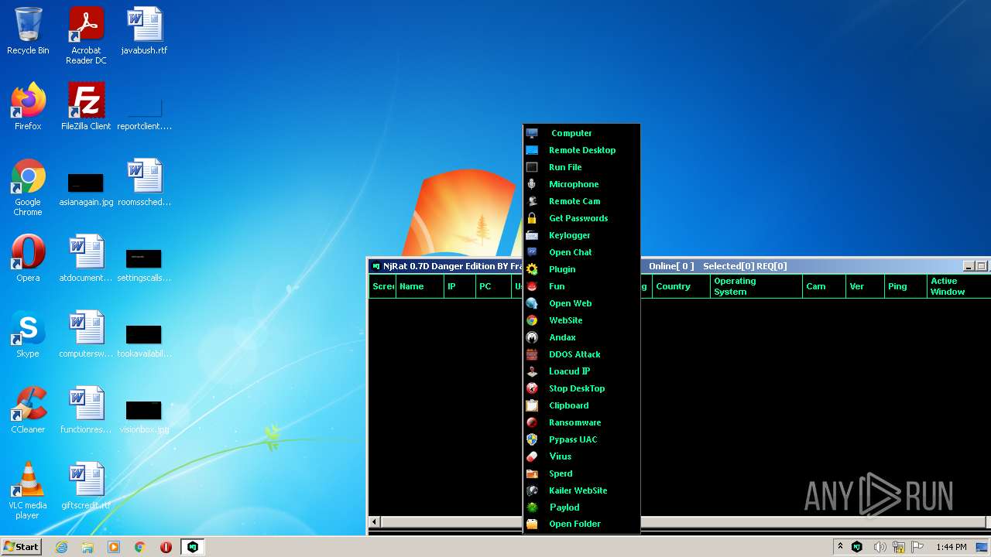This screenshot has height=557, width=991.
Task: Click the Paylod green bug icon
Action: (532, 507)
